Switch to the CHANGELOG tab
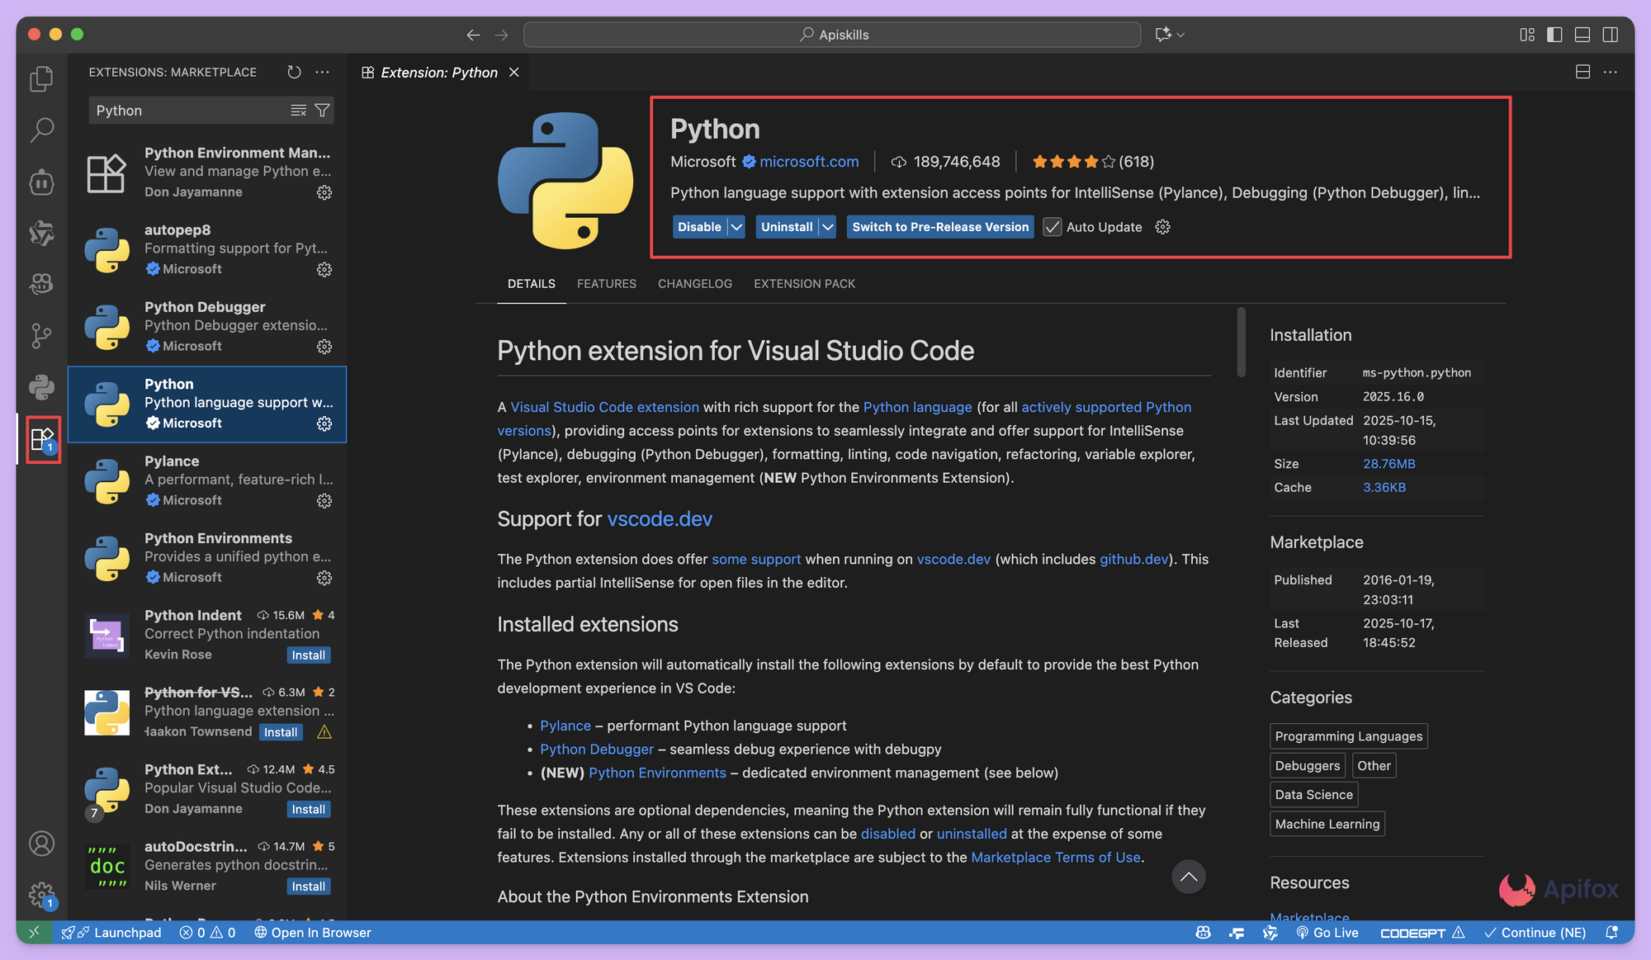 [694, 284]
